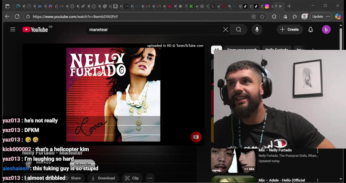Create a Clip of this video
The height and width of the screenshot is (183, 346).
[132, 178]
